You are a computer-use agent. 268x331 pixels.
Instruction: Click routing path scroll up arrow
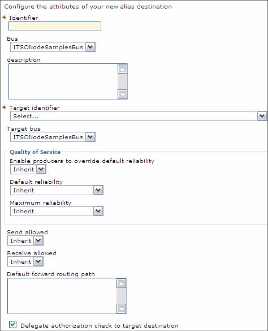122,283
